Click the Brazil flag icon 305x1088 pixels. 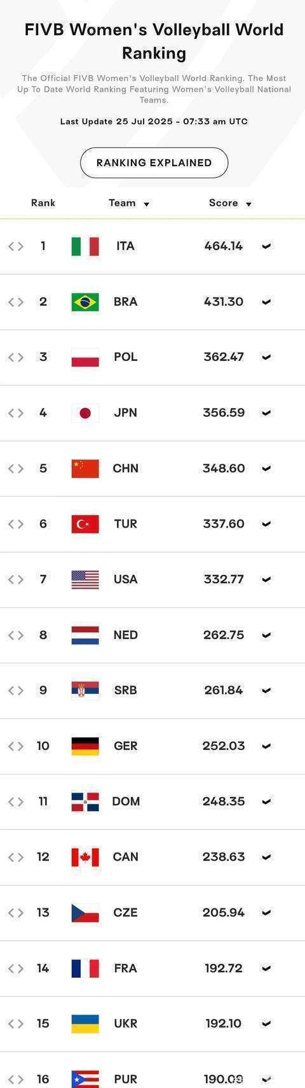[x=85, y=302]
